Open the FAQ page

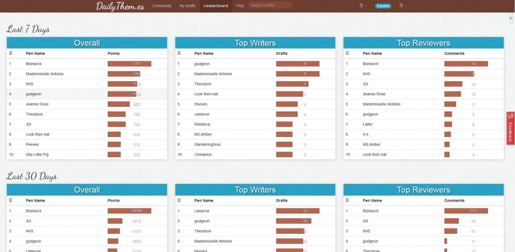coord(240,6)
